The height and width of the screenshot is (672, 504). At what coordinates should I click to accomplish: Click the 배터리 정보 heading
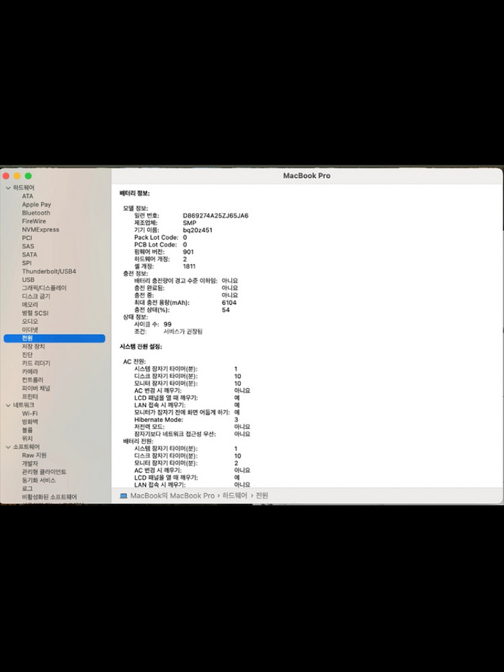coord(134,194)
